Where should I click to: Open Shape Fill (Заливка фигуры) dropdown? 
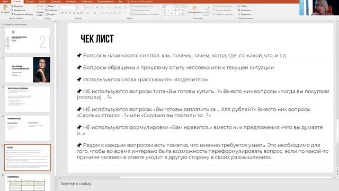(223, 6)
